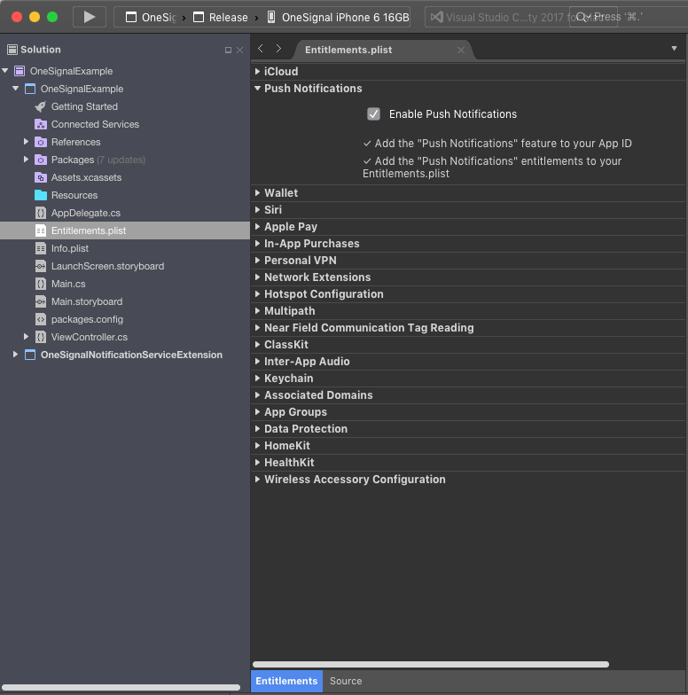Viewport: 688px width, 695px height.
Task: Navigate back with the left arrow
Action: [261, 48]
